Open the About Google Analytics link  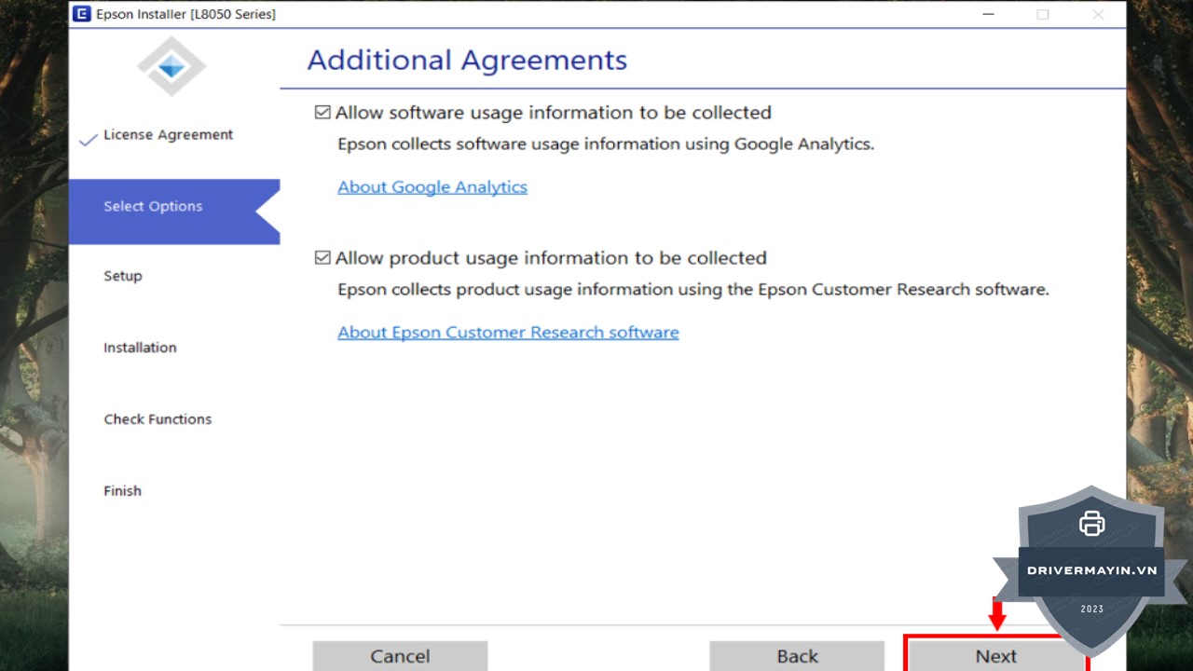(x=432, y=187)
